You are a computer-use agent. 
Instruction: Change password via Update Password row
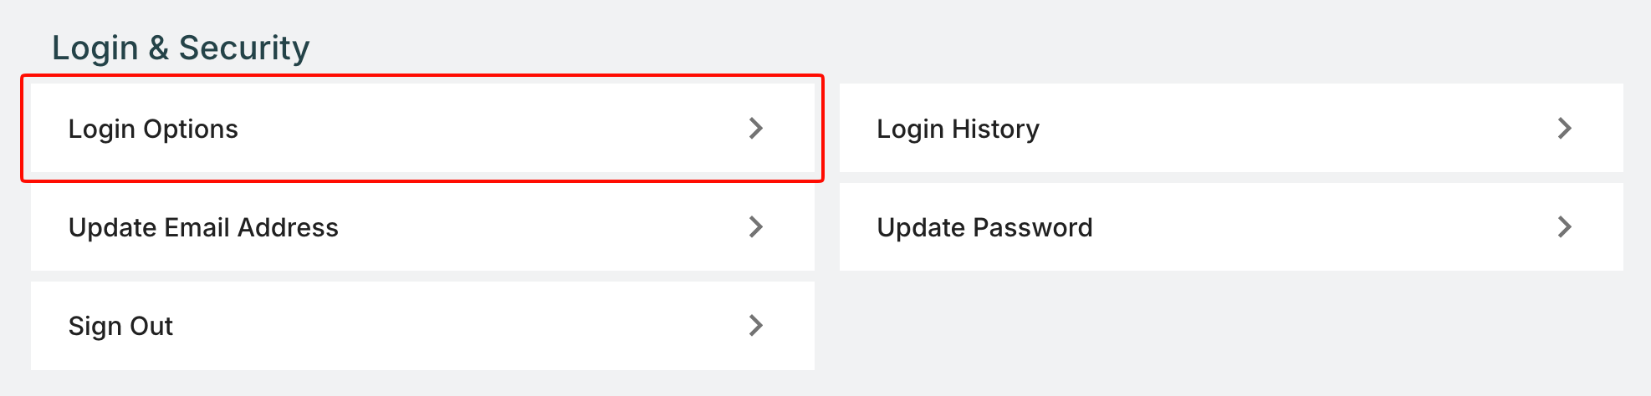coord(1231,226)
